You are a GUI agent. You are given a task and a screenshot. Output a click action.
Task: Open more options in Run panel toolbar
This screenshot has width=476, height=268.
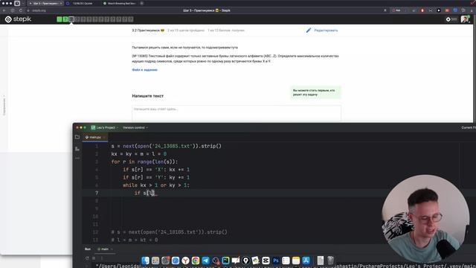102,258
